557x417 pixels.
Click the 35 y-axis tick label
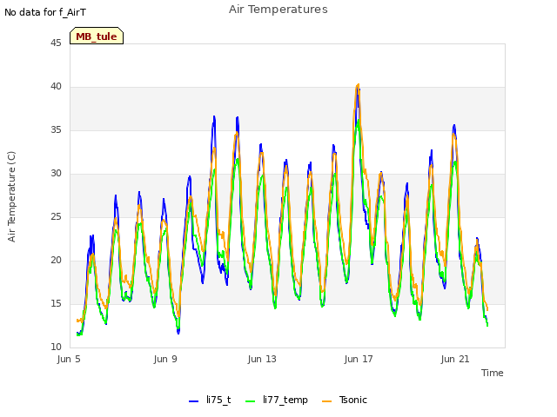click(56, 130)
